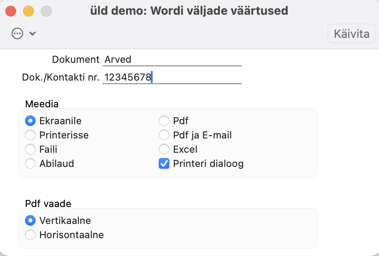The image size is (379, 256).
Task: Select the Faili radio option
Action: 30,149
